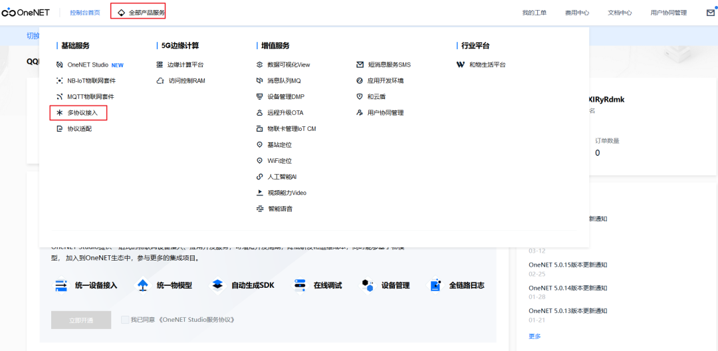The image size is (718, 351).
Task: Click the 人工智能AI icon
Action: (260, 177)
